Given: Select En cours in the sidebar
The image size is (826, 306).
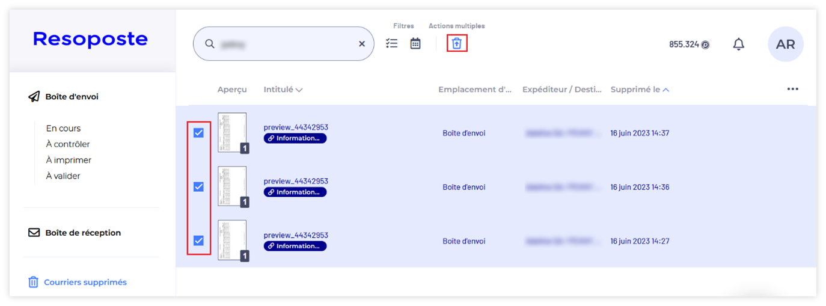Looking at the screenshot, I should (63, 128).
